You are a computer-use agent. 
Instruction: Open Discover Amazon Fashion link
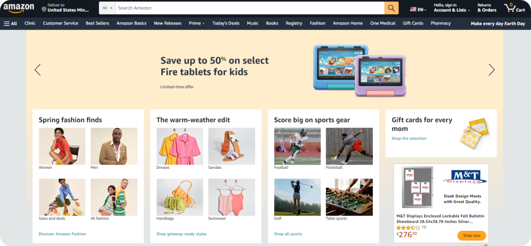click(x=62, y=234)
